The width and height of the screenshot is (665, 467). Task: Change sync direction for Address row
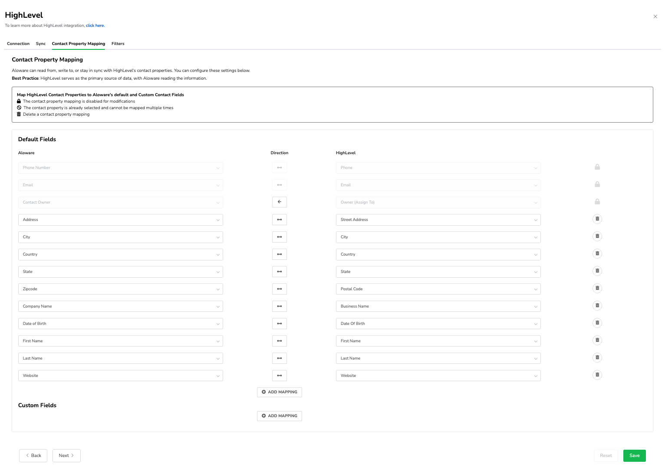coord(280,220)
